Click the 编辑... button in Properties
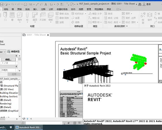The width and height of the screenshot is (162, 130). tap(8, 60)
